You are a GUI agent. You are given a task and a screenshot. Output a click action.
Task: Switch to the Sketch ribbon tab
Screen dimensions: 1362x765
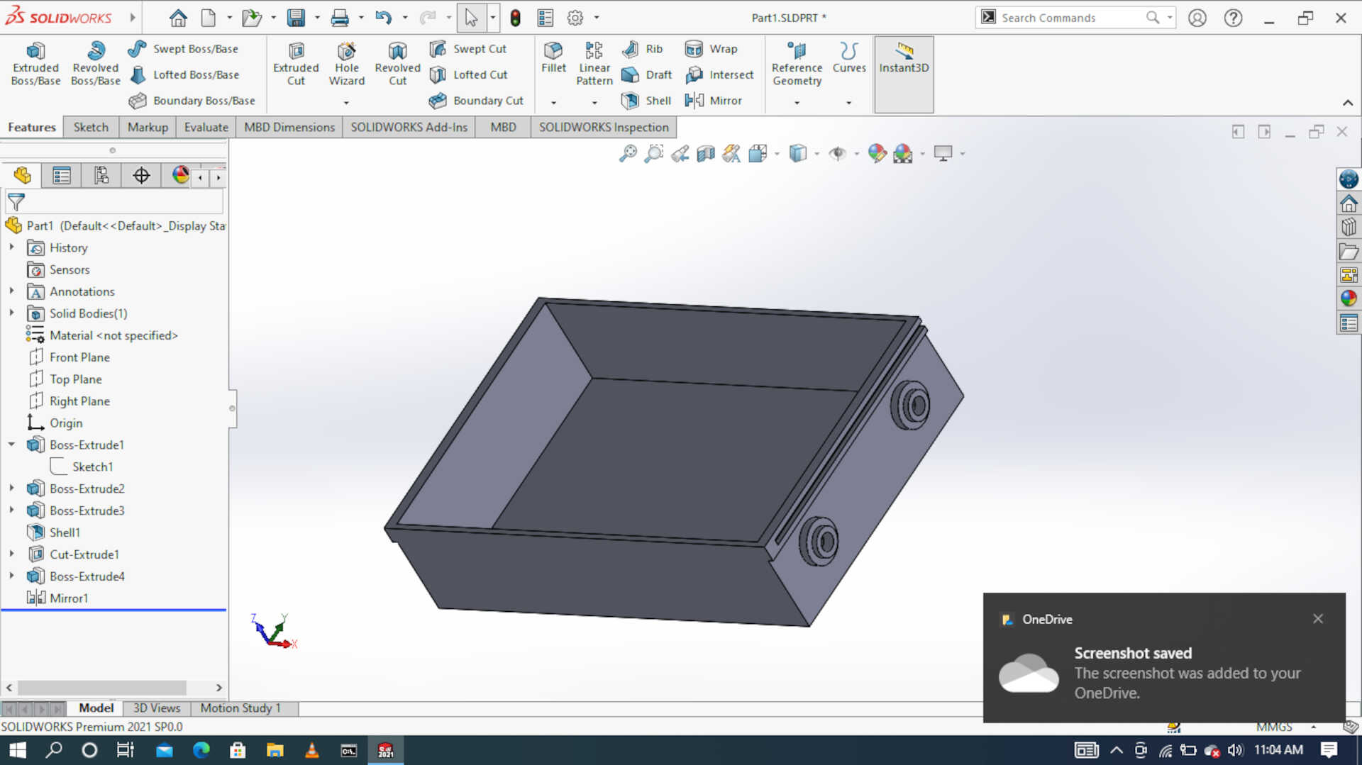pos(90,127)
